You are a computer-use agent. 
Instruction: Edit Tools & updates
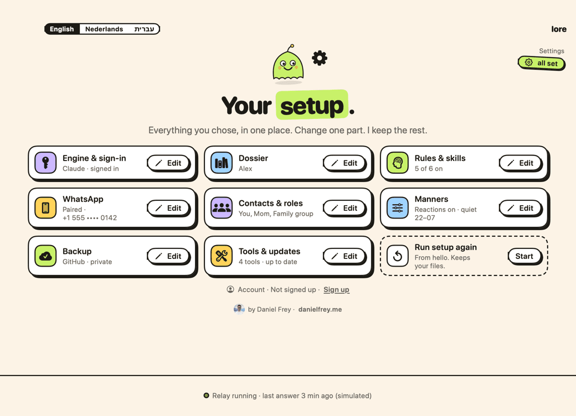point(344,256)
